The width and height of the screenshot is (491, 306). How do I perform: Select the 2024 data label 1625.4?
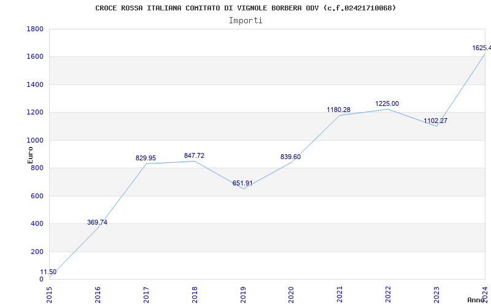481,48
